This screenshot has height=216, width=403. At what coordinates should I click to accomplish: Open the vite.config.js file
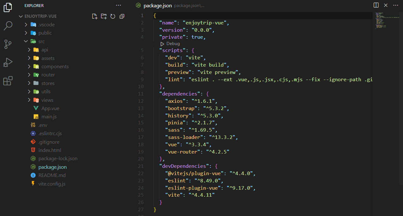tap(52, 184)
